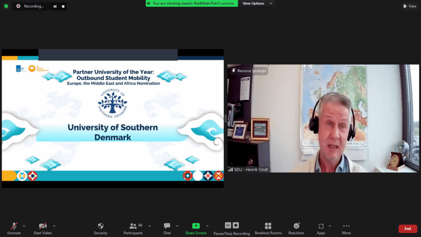Unmute the microphone
The height and width of the screenshot is (237, 421).
[14, 226]
